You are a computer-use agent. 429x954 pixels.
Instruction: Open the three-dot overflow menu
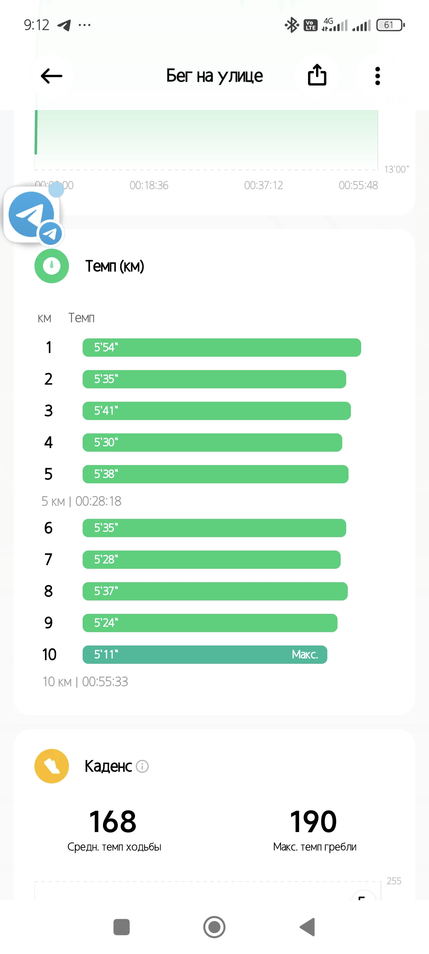[x=378, y=76]
